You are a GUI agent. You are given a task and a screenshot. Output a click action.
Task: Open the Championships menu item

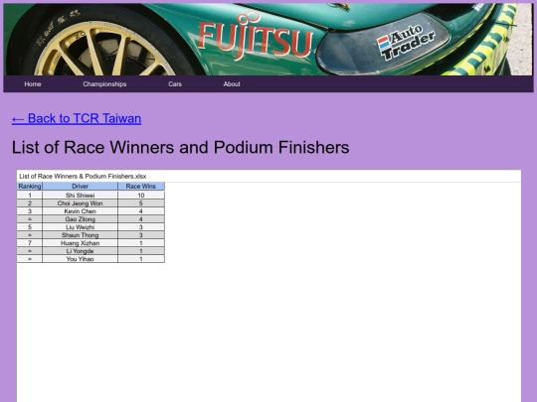point(104,84)
